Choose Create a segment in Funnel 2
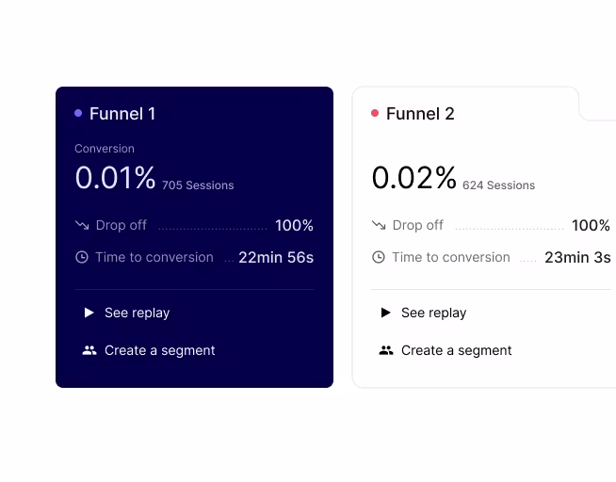Image resolution: width=616 pixels, height=482 pixels. click(x=456, y=350)
